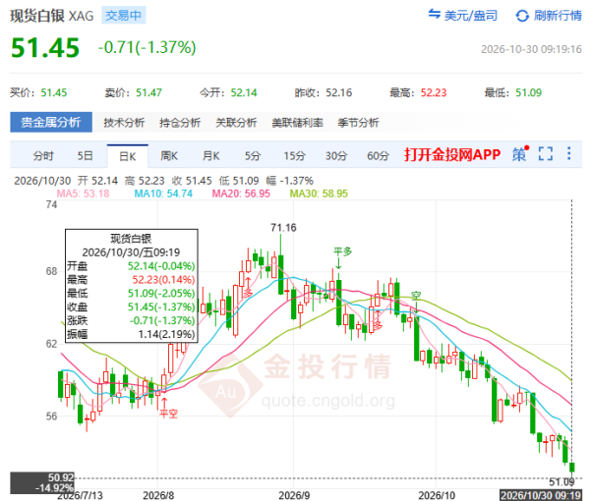Select the 5日 chart period
Viewport: 590px width, 501px height.
[85, 155]
